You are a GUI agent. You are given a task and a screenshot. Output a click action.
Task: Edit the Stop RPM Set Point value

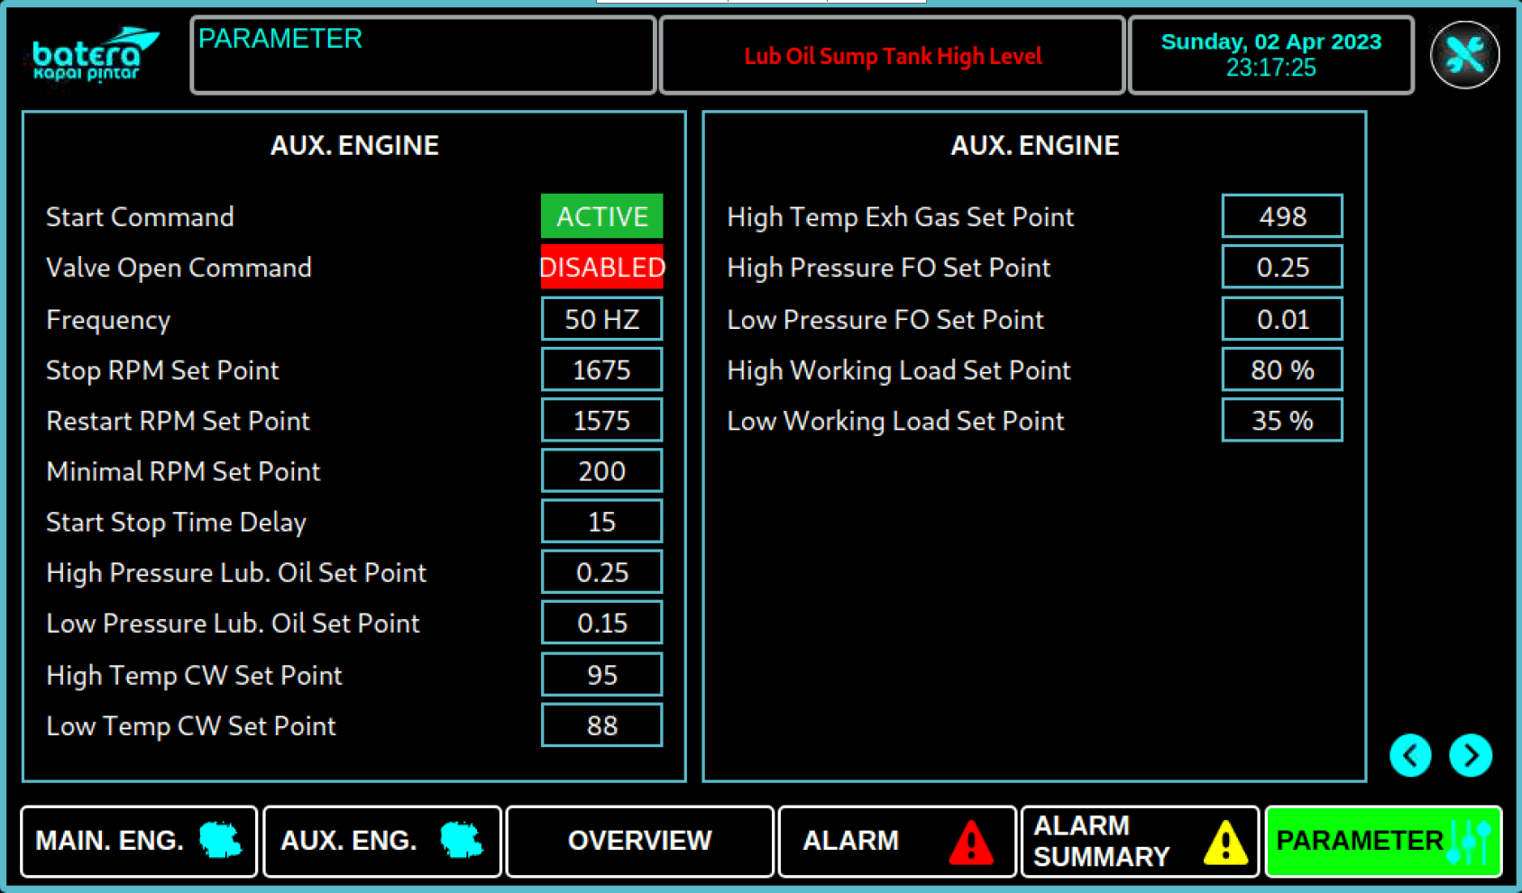(x=601, y=369)
